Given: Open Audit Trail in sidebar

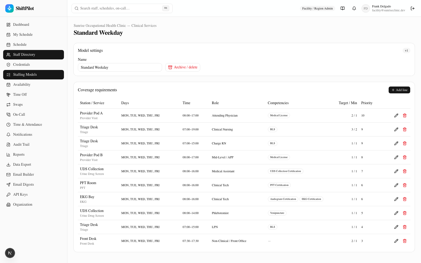Looking at the screenshot, I should click(33, 145).
